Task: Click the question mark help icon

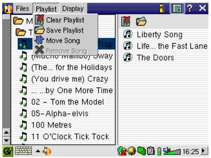Action: coord(190,8)
